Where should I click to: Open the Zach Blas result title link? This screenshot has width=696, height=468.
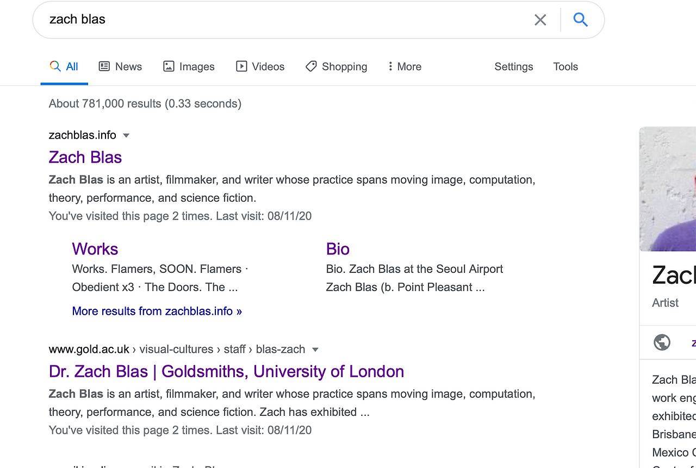[x=85, y=157]
